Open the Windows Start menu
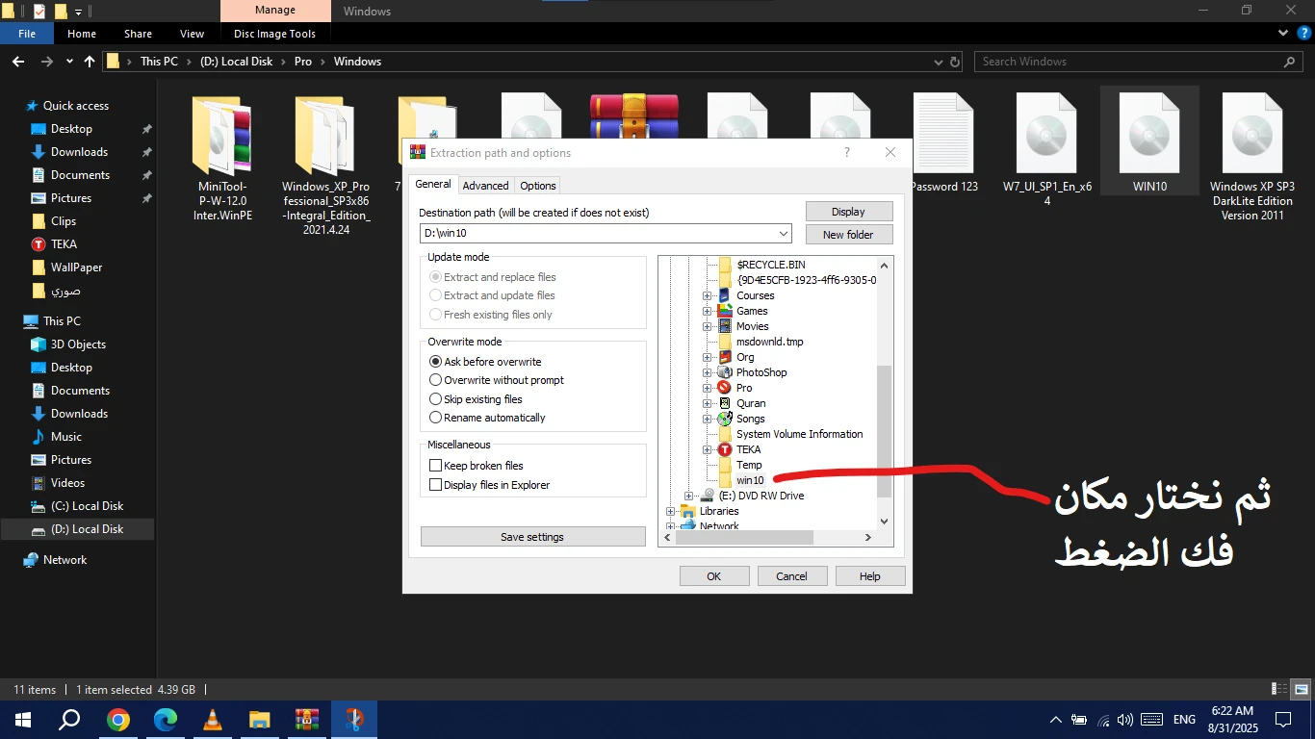The image size is (1315, 739). [23, 720]
